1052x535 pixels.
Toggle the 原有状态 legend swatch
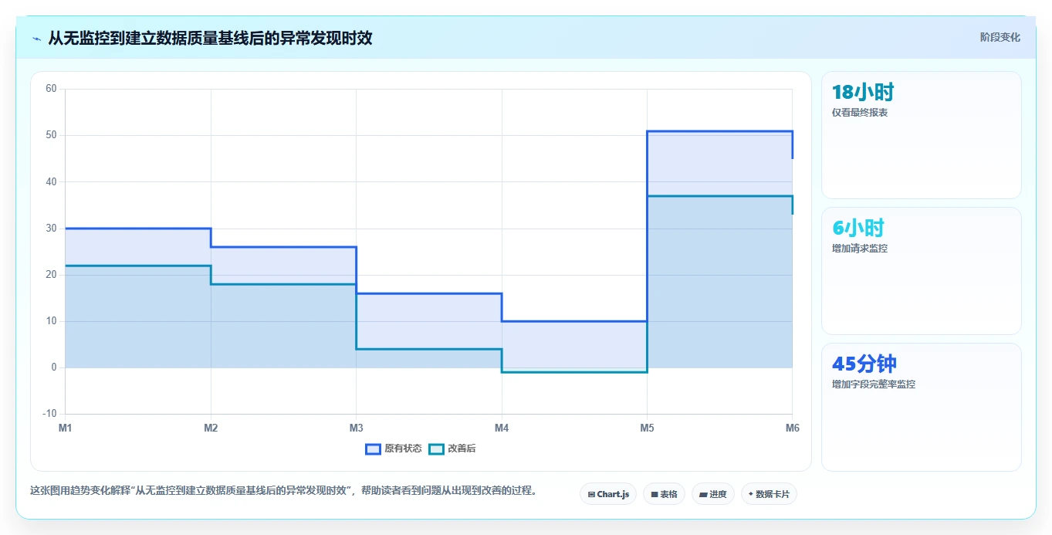click(373, 449)
